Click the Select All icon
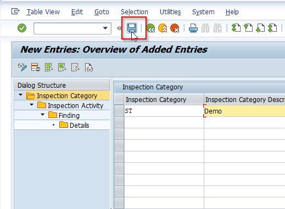 tap(49, 67)
